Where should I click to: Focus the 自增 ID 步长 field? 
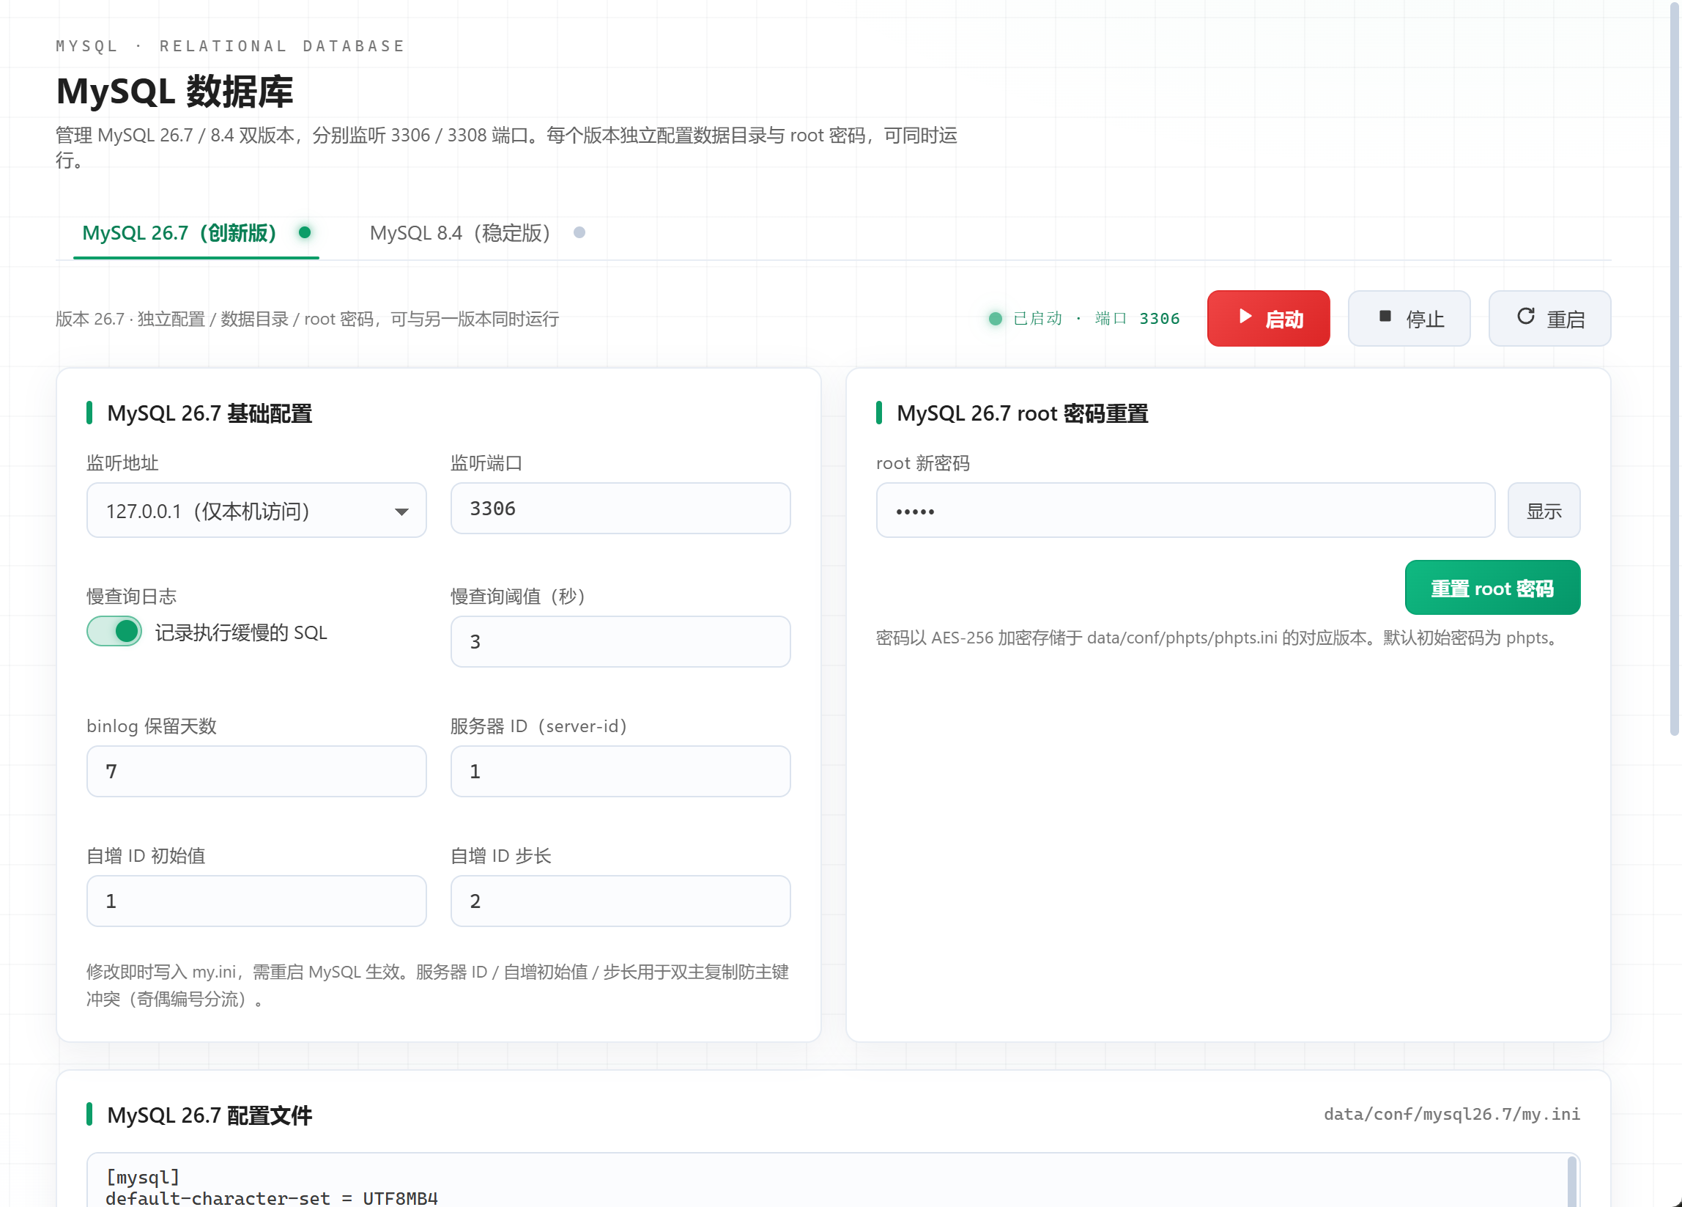tap(620, 901)
